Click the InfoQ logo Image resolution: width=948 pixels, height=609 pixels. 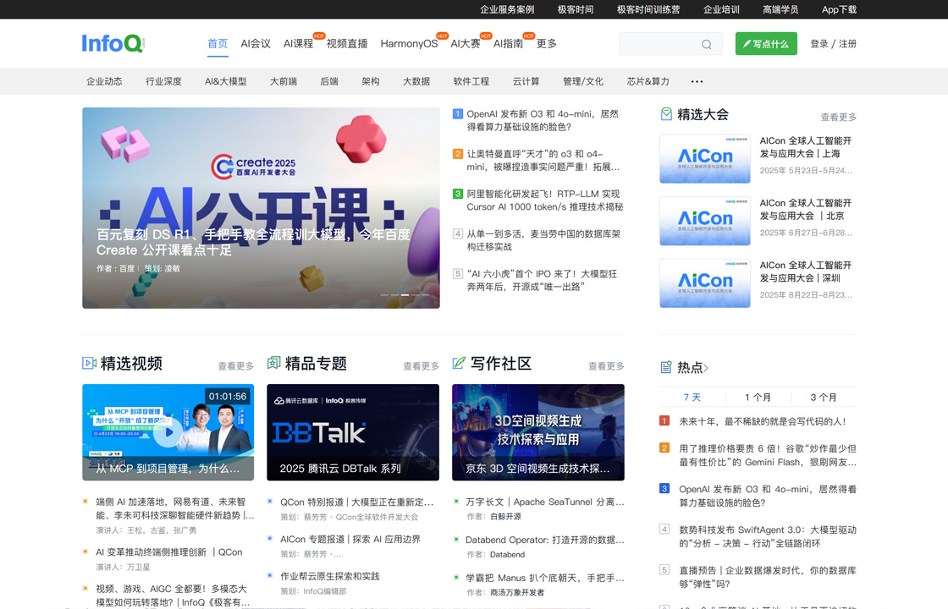[113, 43]
